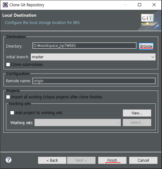Open the Working sets combo box
162x169 pixels.
pos(78,123)
